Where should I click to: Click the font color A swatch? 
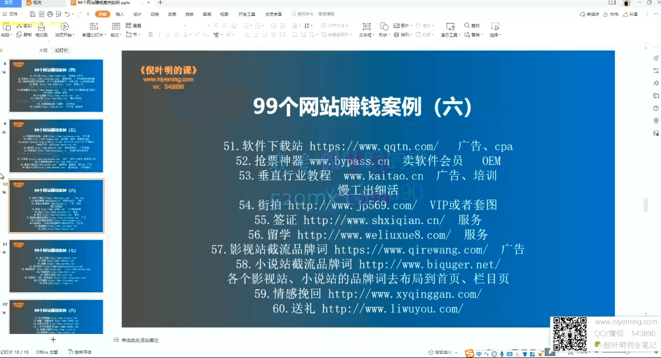pyautogui.click(x=184, y=34)
